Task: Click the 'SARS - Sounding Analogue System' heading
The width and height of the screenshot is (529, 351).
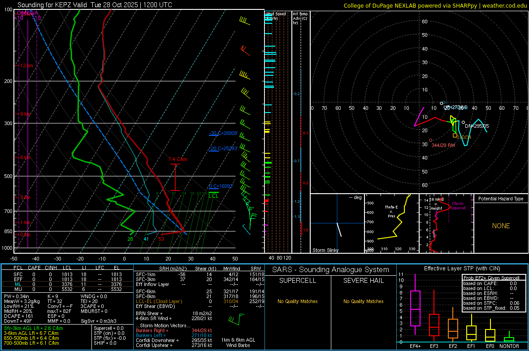Action: [x=331, y=270]
